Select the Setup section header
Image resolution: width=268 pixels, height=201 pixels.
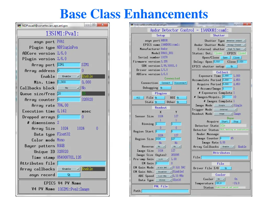[x=161, y=35]
